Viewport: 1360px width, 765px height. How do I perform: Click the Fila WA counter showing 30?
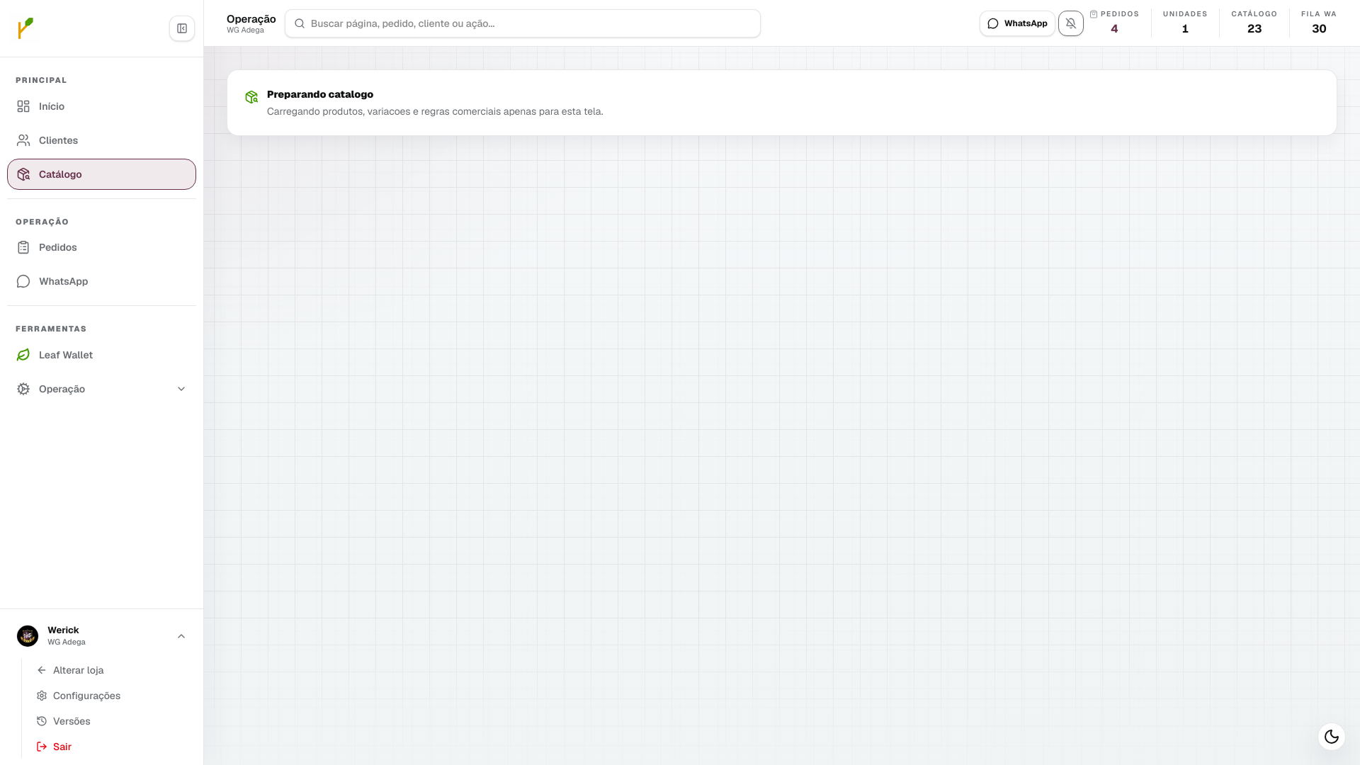click(x=1319, y=23)
